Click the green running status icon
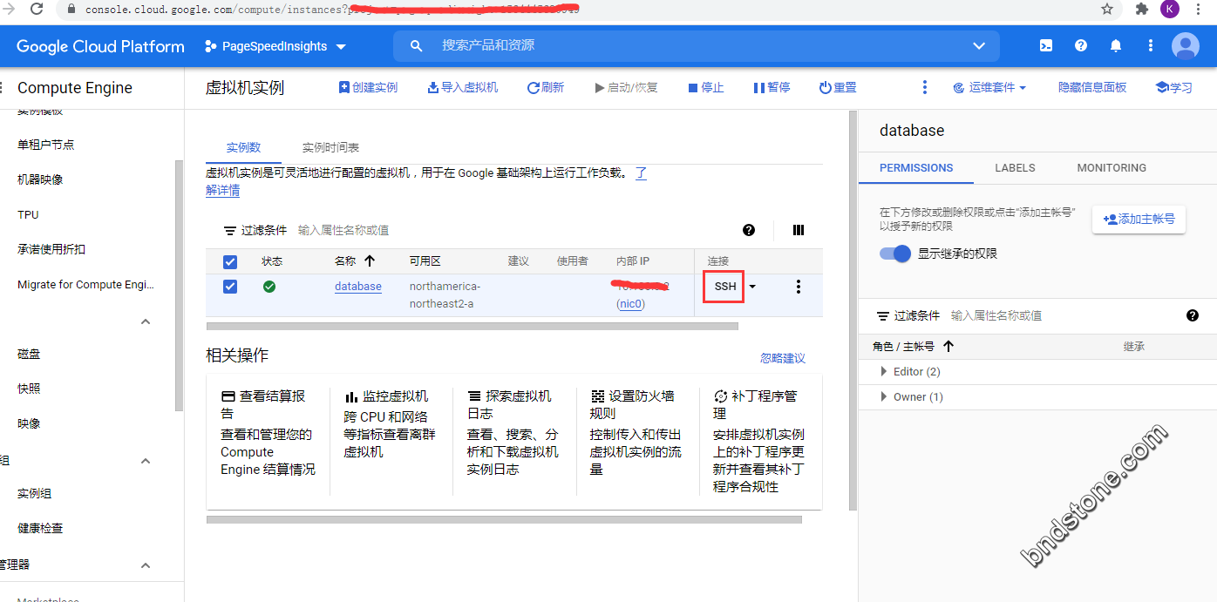The width and height of the screenshot is (1217, 602). pyautogui.click(x=269, y=286)
